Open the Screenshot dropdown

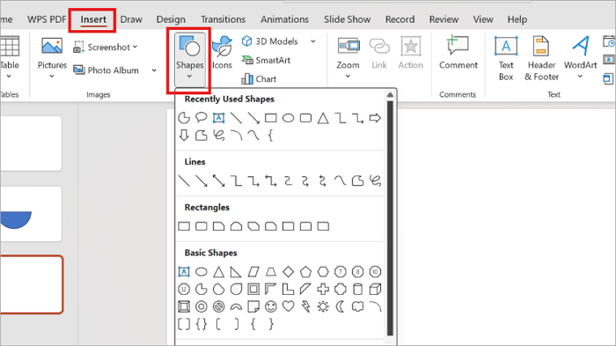pyautogui.click(x=106, y=48)
